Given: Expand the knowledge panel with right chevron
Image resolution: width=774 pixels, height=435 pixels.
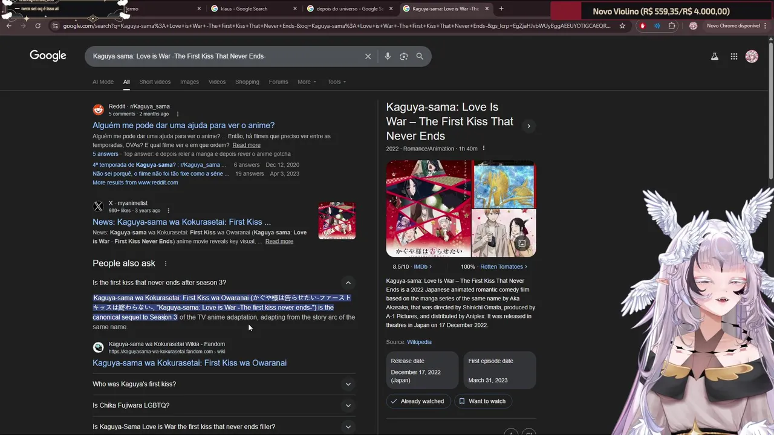Looking at the screenshot, I should pyautogui.click(x=528, y=126).
